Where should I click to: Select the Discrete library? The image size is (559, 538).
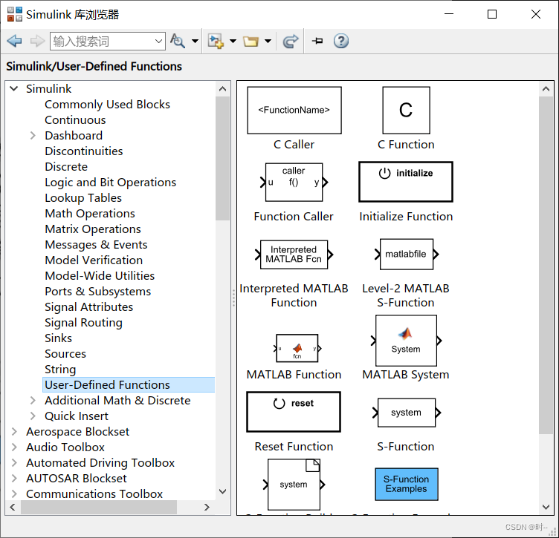66,166
